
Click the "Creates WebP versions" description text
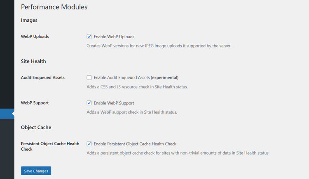coord(159,46)
